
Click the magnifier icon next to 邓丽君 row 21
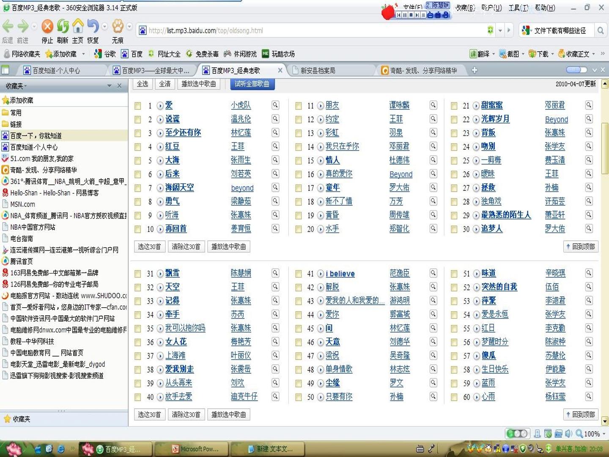click(x=589, y=105)
